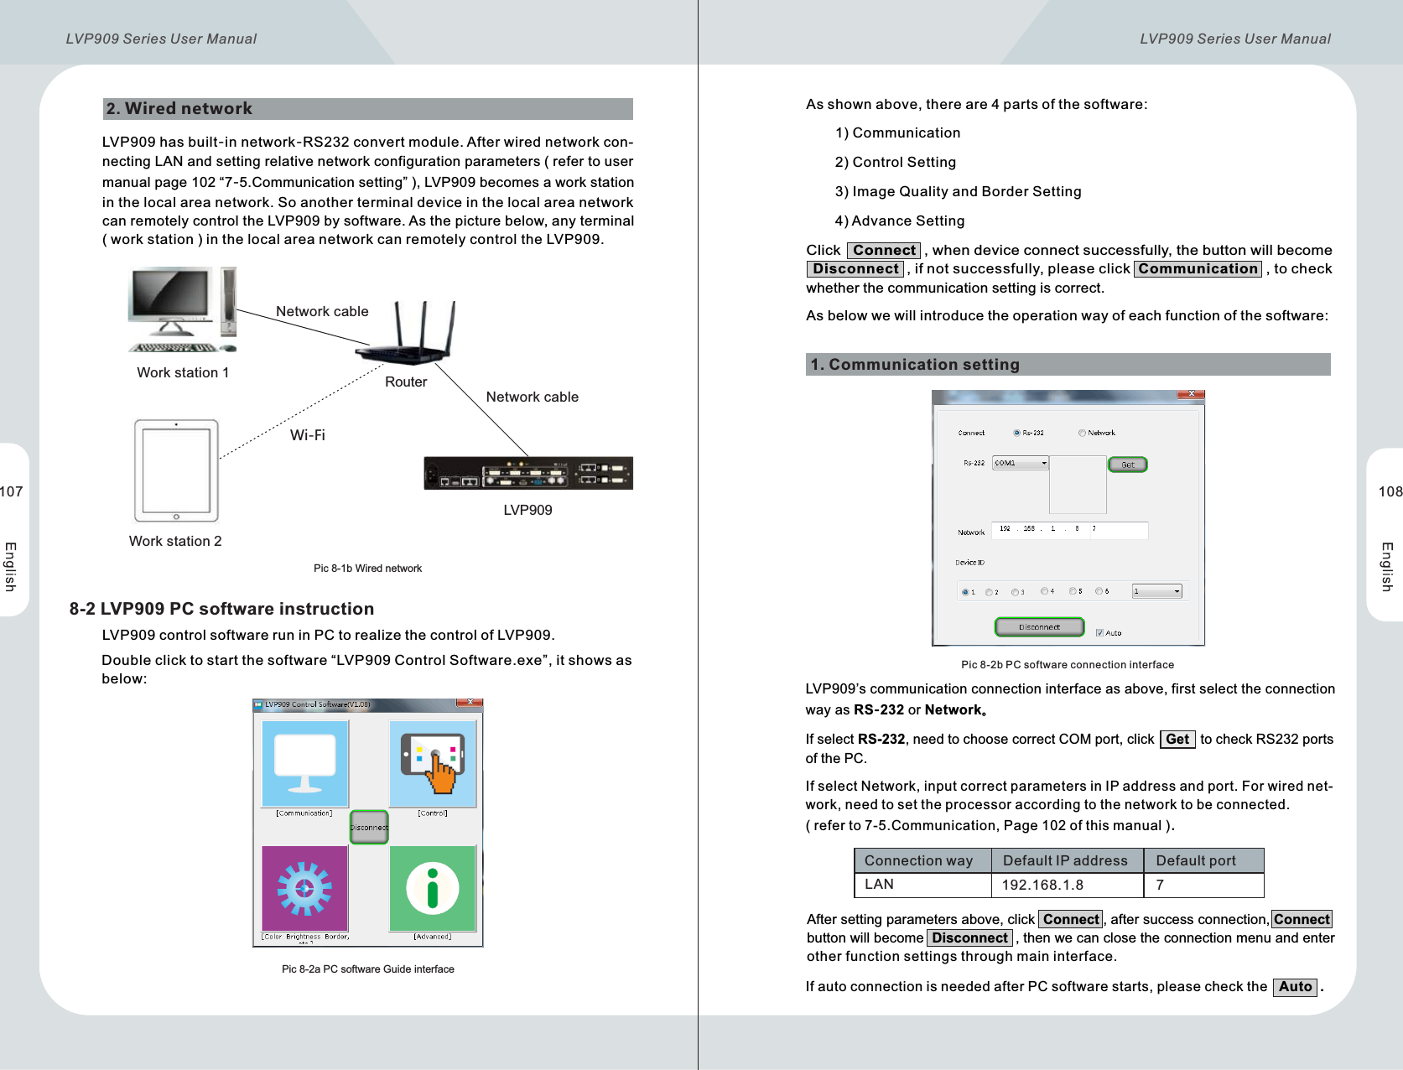The width and height of the screenshot is (1403, 1070).
Task: Click the [Control] caption under the tablet icon
Action: coord(433,813)
